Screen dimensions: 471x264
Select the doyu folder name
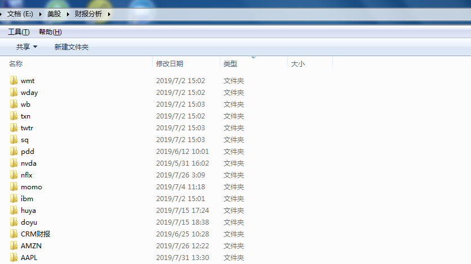click(x=29, y=222)
